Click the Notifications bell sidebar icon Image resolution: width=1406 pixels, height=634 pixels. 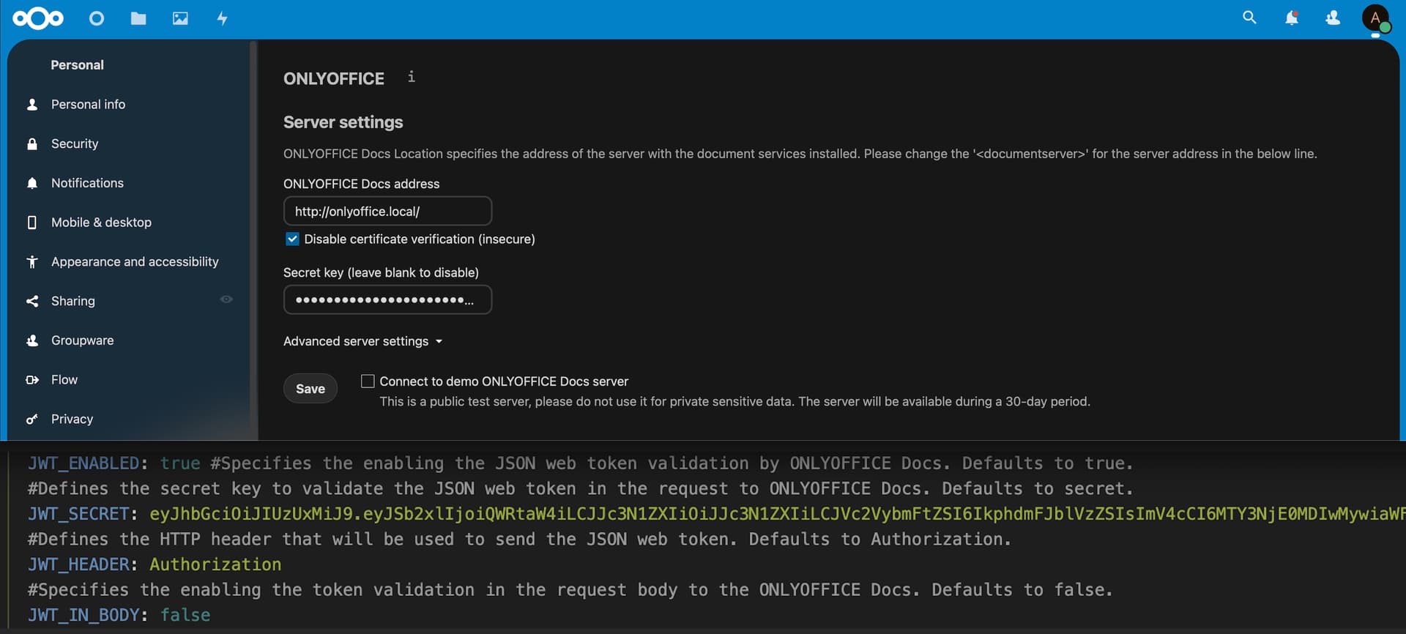point(32,183)
